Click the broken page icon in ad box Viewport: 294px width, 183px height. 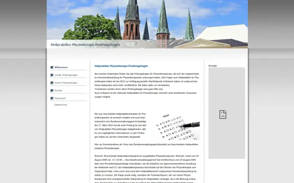tap(223, 114)
